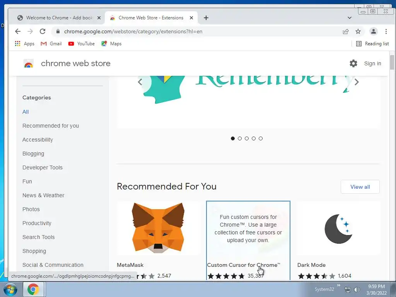Click the padlock site info icon
This screenshot has width=396, height=297.
point(58,31)
